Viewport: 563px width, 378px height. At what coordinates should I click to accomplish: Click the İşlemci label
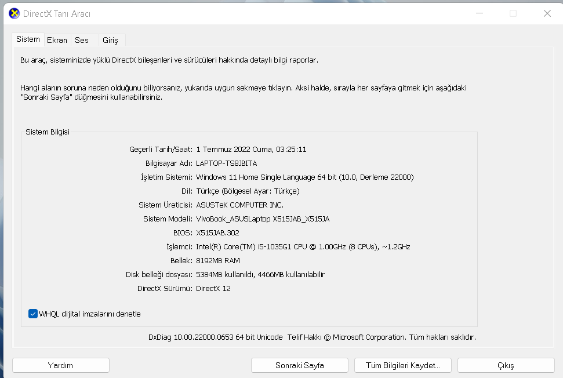[x=180, y=247]
